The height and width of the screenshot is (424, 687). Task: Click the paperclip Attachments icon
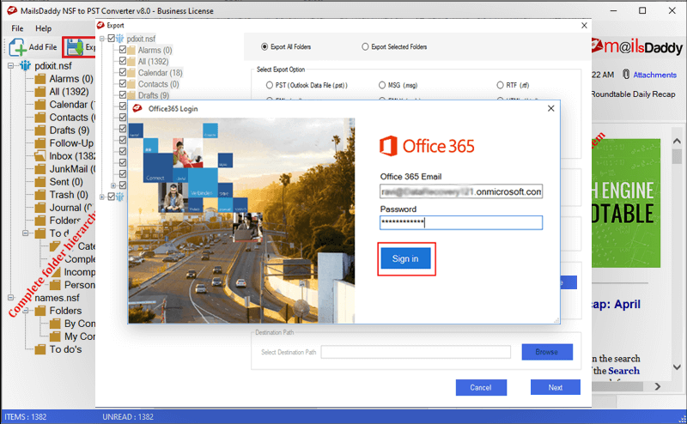626,75
